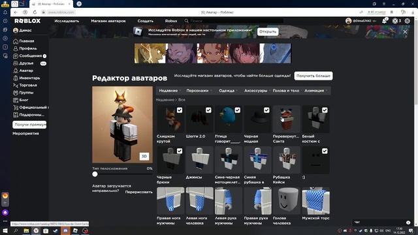Open Discord from the taskbar
The height and width of the screenshot is (235, 418).
click(65, 230)
